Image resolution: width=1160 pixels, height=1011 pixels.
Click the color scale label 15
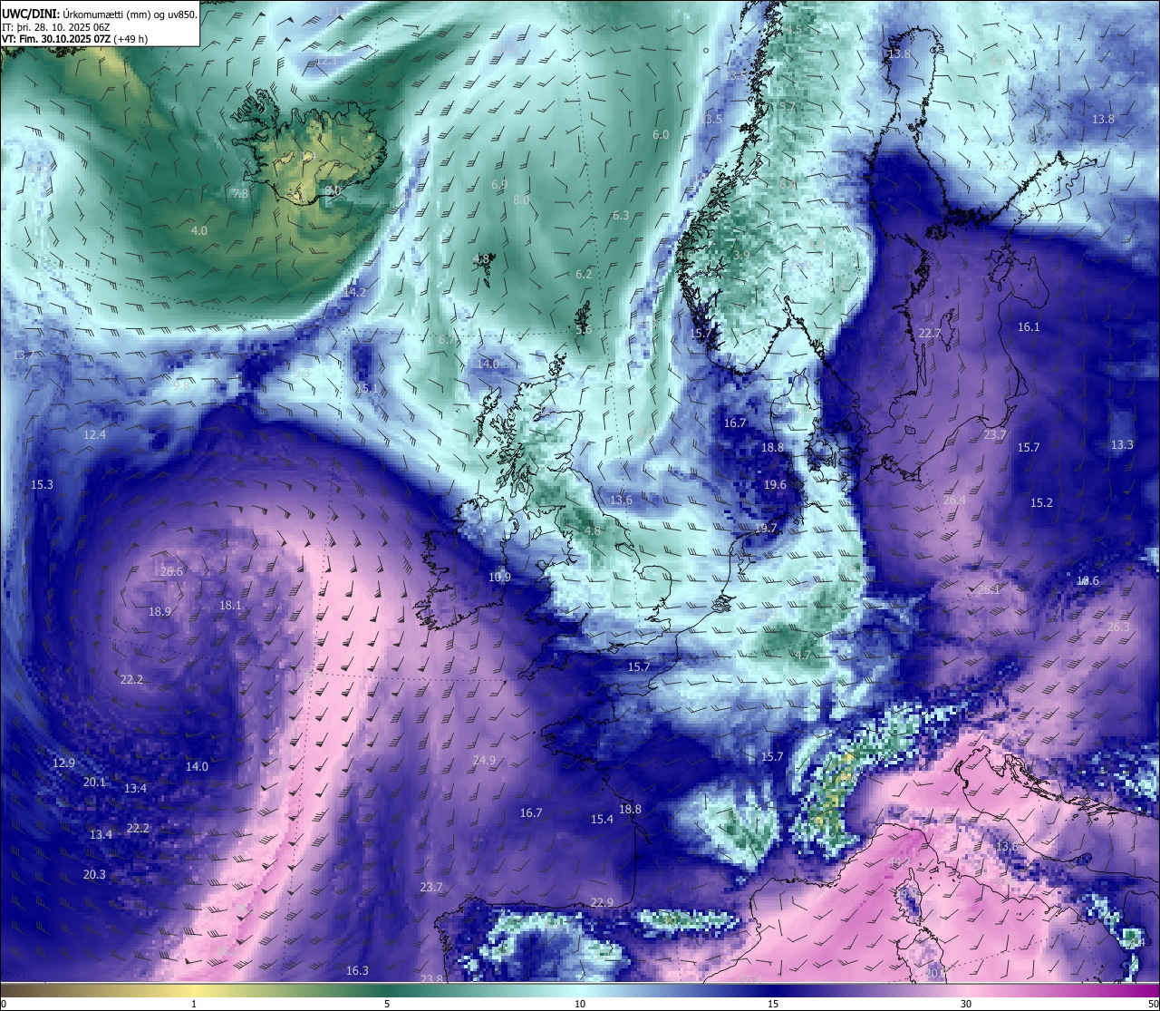(x=773, y=1004)
